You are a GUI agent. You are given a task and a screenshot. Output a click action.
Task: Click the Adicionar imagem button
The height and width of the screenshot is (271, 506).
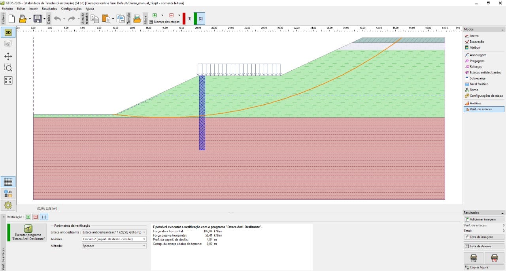[483, 219]
